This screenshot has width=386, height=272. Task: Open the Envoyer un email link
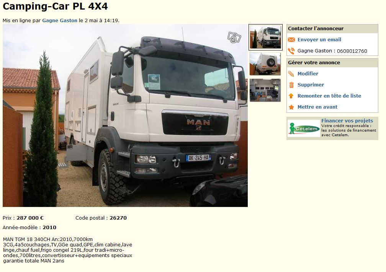[319, 40]
